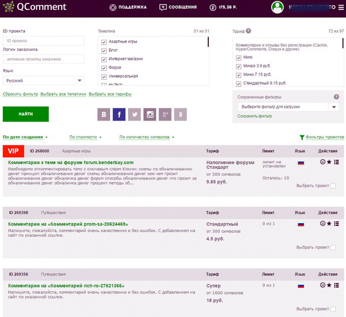Star project ID 268600
This screenshot has width=346, height=317.
tap(329, 162)
